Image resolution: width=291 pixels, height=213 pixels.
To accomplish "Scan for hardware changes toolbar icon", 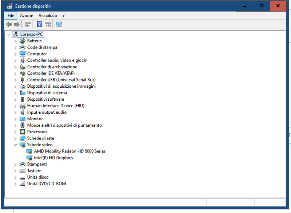I will pos(59,24).
